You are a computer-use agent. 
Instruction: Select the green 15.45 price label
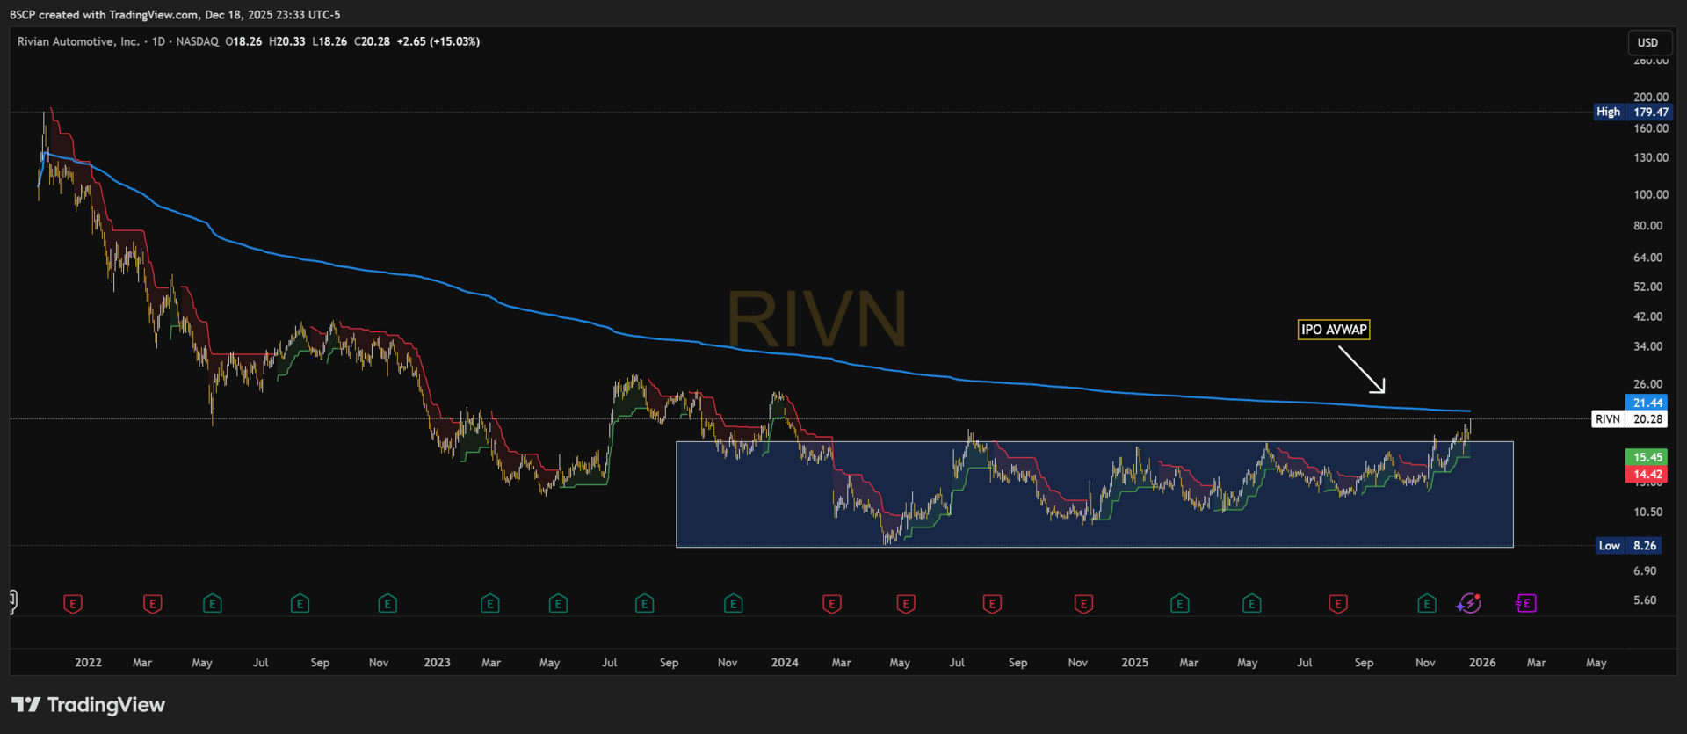coord(1647,457)
